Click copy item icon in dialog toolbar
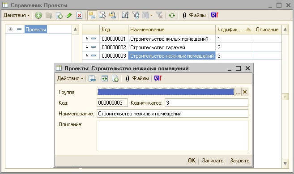294x174 pixels. click(x=115, y=78)
